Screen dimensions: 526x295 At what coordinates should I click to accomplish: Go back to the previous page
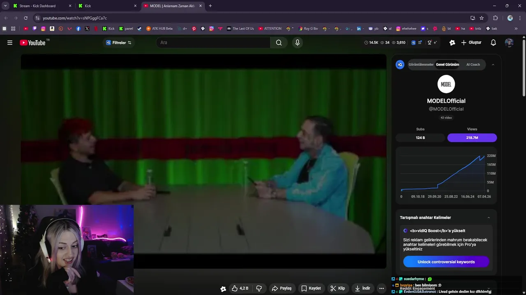click(x=6, y=18)
